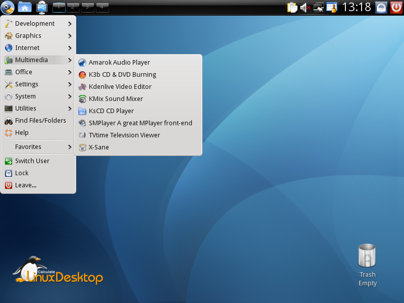Open the network connection tray icon

pyautogui.click(x=319, y=8)
